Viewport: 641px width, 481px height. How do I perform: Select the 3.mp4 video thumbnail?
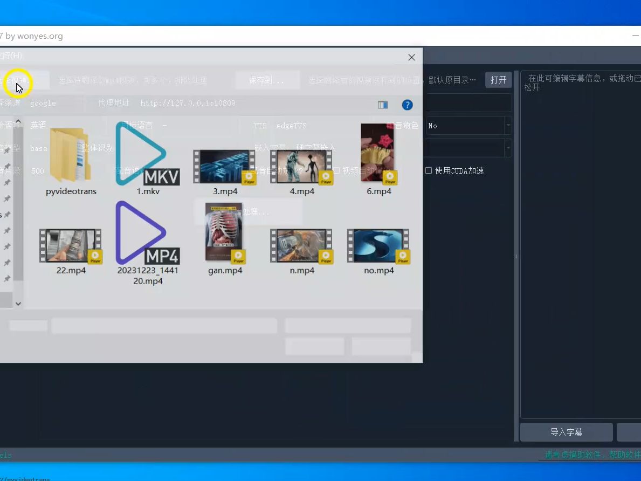(224, 167)
